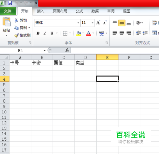Open the Underline style dropdown arrow
159x154 pixels.
(x=57, y=33)
